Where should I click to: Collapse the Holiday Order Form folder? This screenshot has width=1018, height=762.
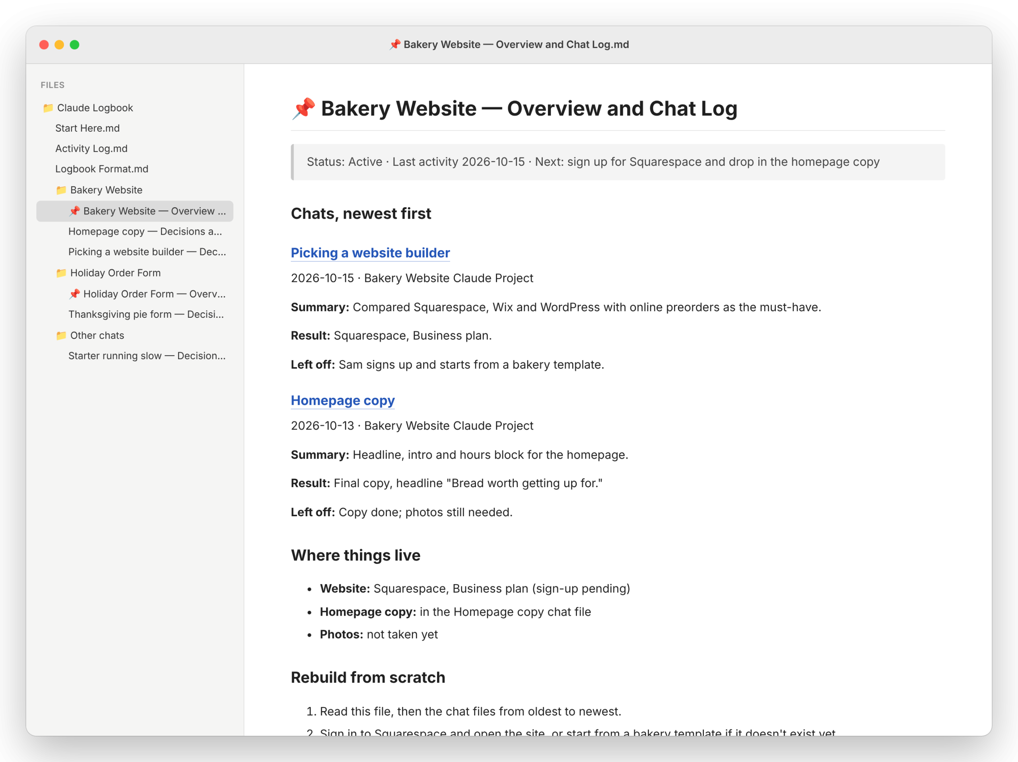pyautogui.click(x=115, y=273)
